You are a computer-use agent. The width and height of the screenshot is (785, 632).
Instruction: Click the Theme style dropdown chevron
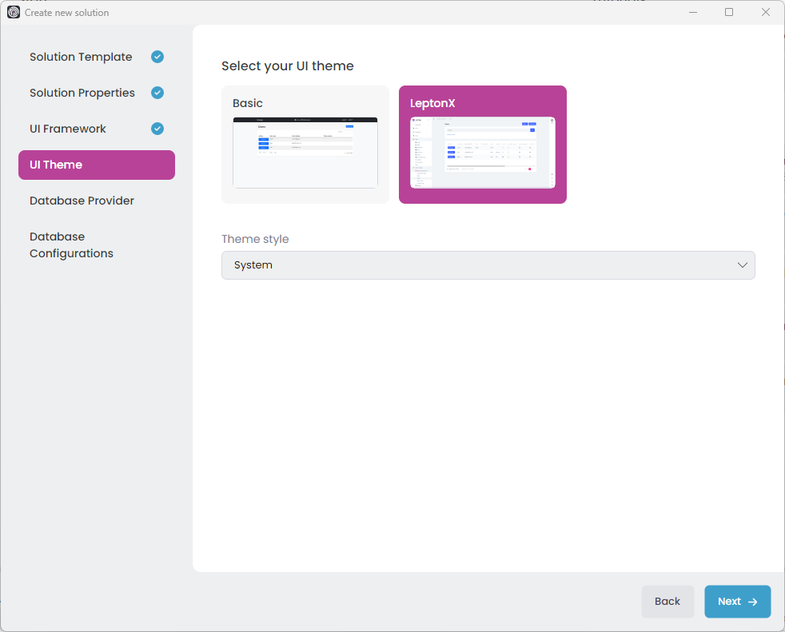(x=742, y=265)
